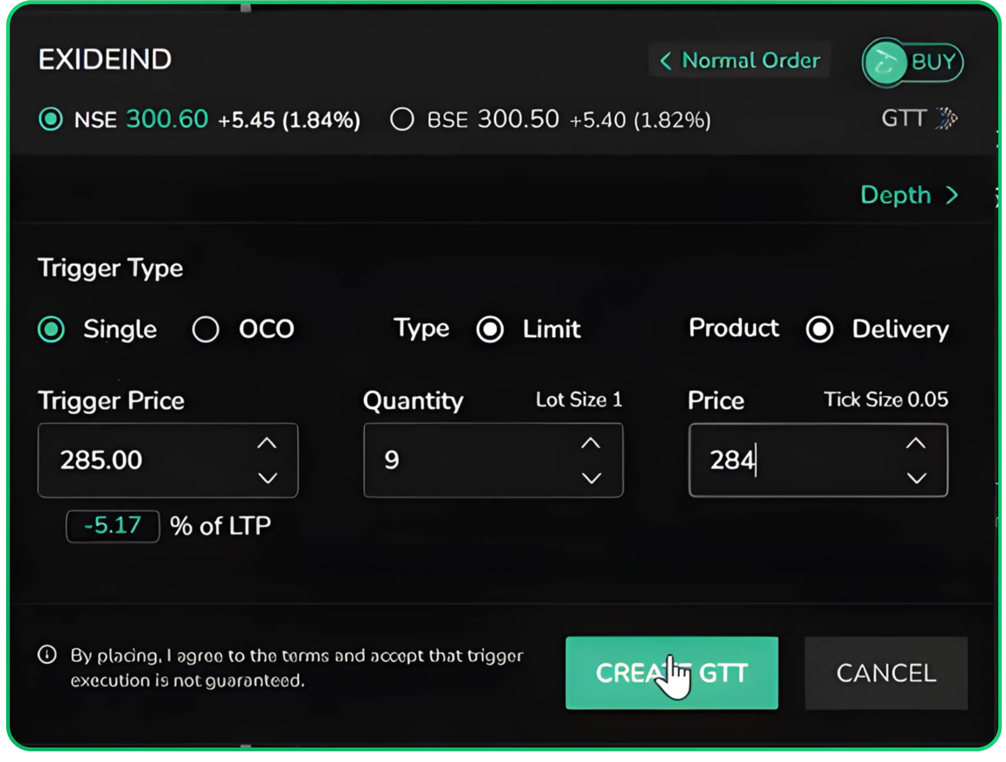Select the Single trigger type
Viewport: 1006px width, 762px height.
click(51, 329)
